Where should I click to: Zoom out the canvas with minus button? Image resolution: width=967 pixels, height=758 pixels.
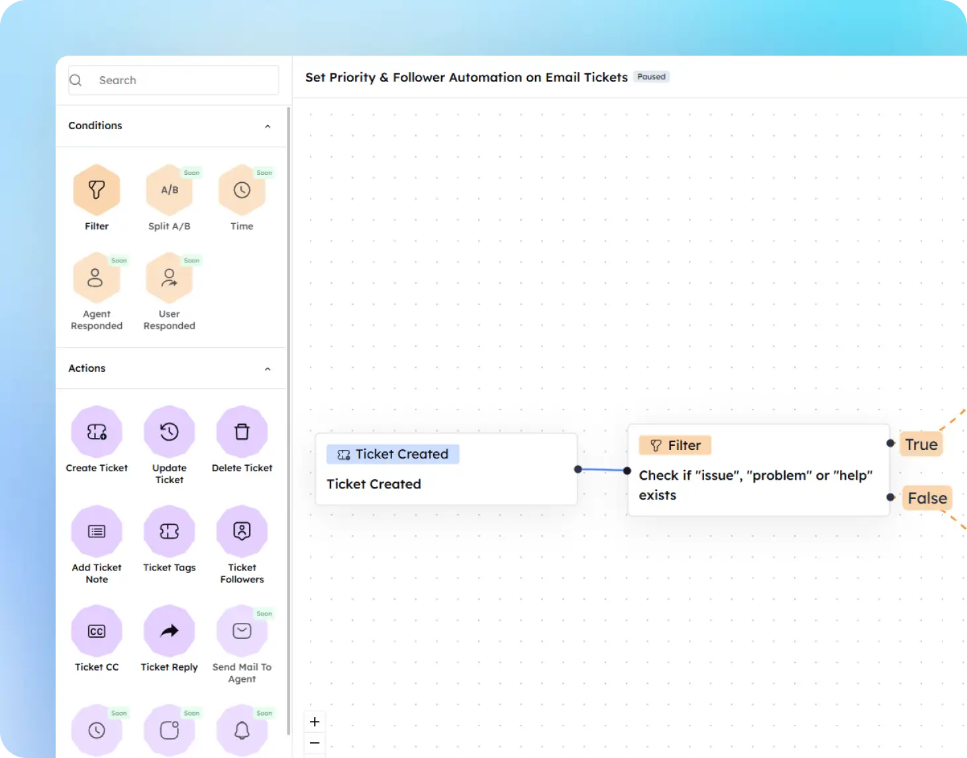point(315,743)
